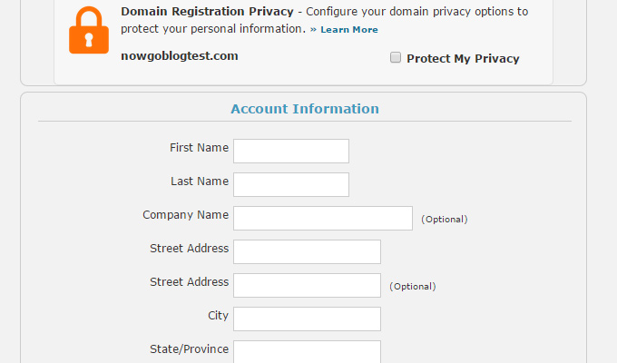Screen dimensions: 617x363
Task: Click inside the Company Name text box
Action: pyautogui.click(x=323, y=218)
